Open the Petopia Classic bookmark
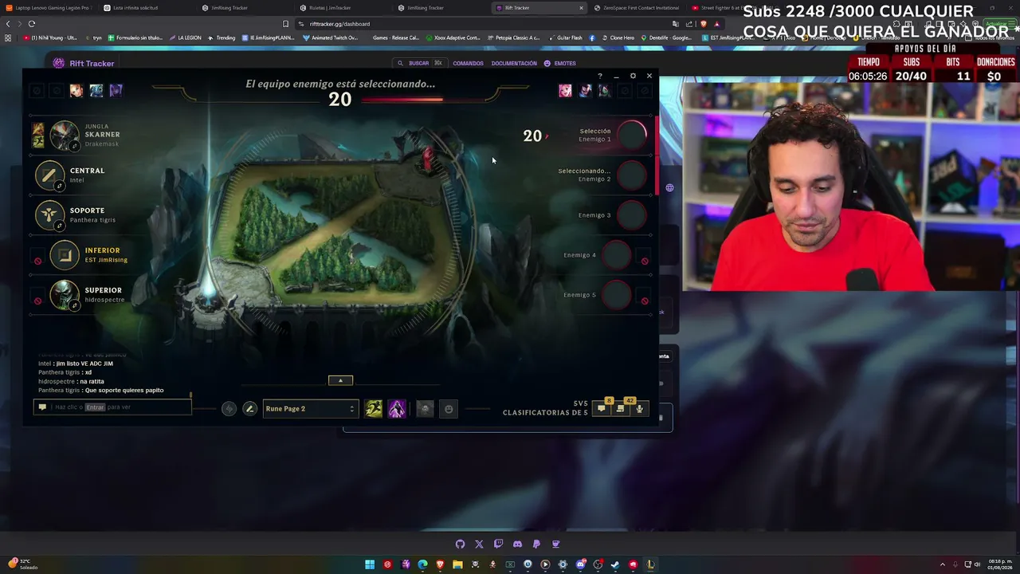The image size is (1020, 574). tap(513, 37)
